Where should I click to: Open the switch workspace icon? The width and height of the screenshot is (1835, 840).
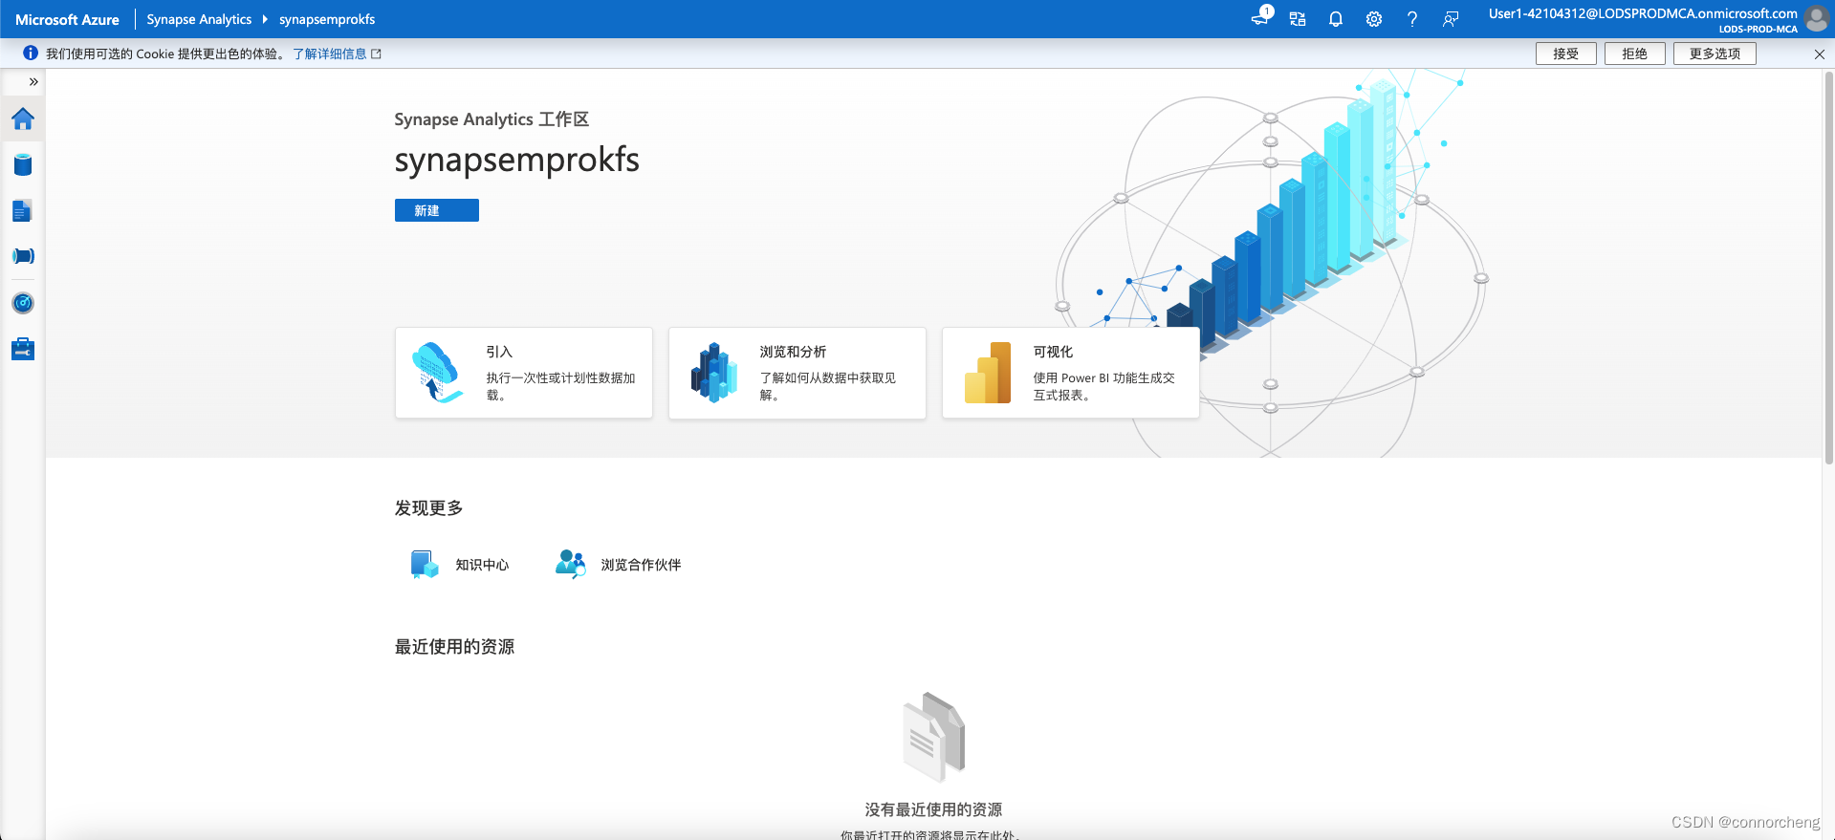pyautogui.click(x=1298, y=19)
